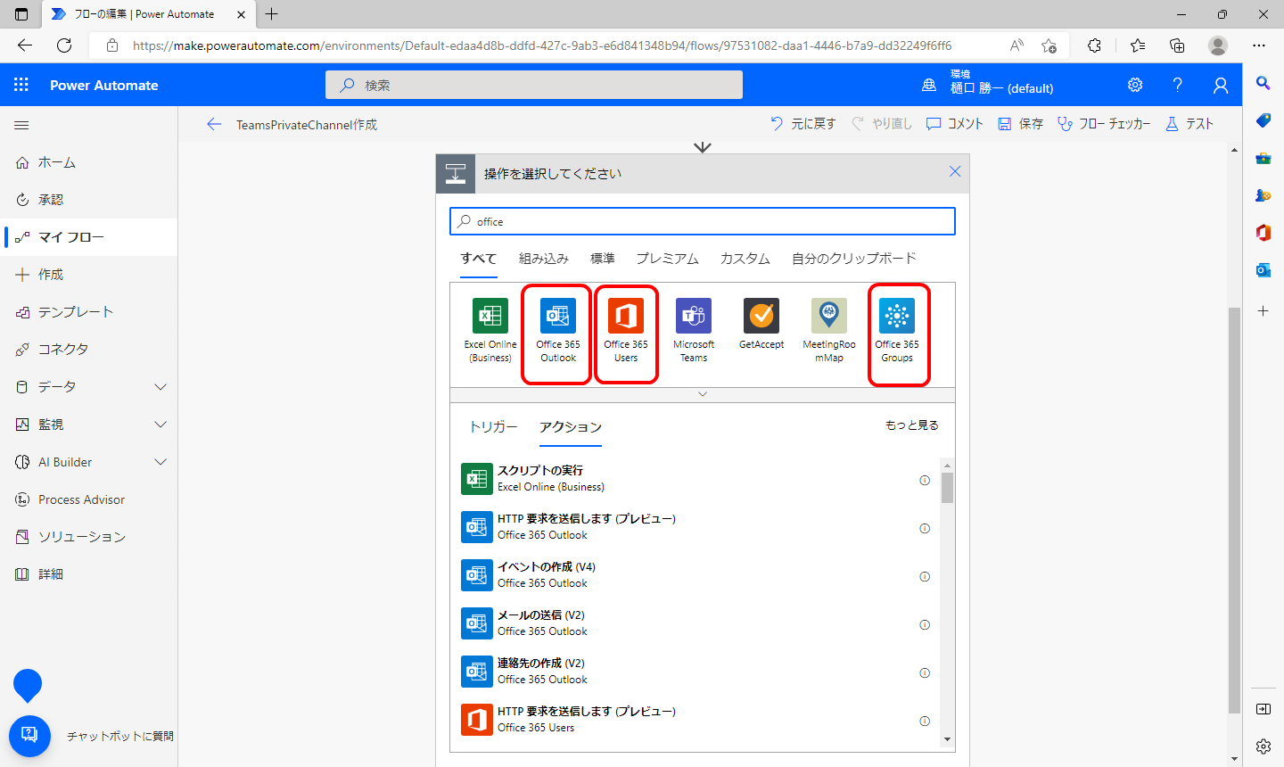Select the HTTP 要求を送信します Office 365 Users action
Image resolution: width=1284 pixels, height=767 pixels.
click(x=695, y=719)
